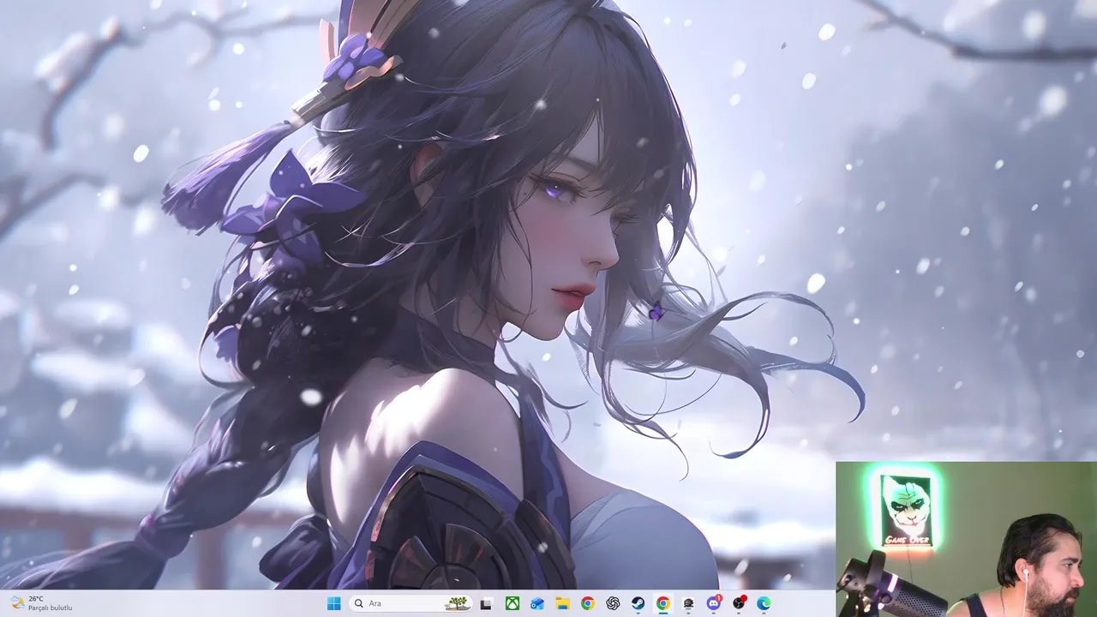Open the Chrome icon next to File Explorer
1097x617 pixels.
pos(587,603)
